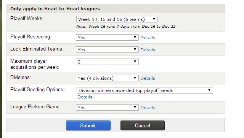Click the Playoff Weeks field label
The image size is (244, 138).
(27, 19)
